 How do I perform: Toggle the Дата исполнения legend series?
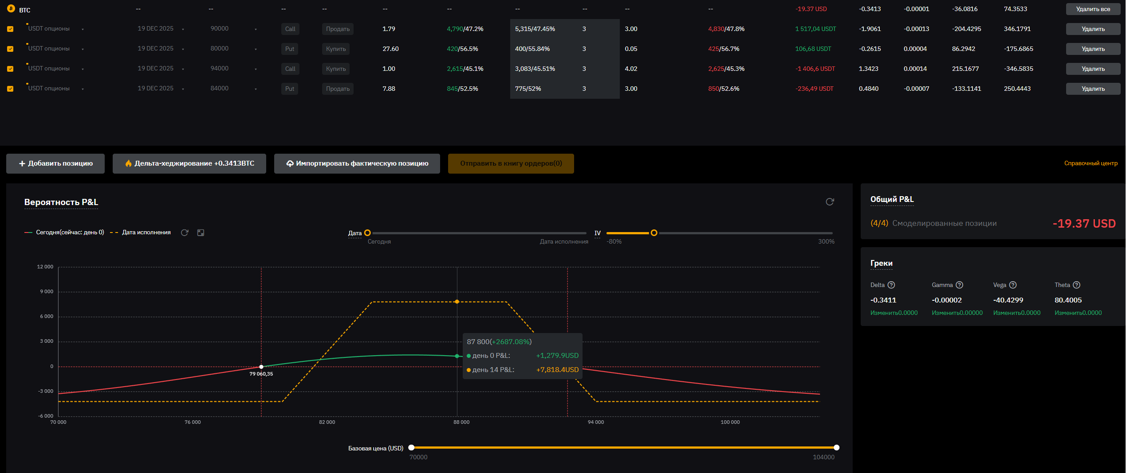coord(141,233)
